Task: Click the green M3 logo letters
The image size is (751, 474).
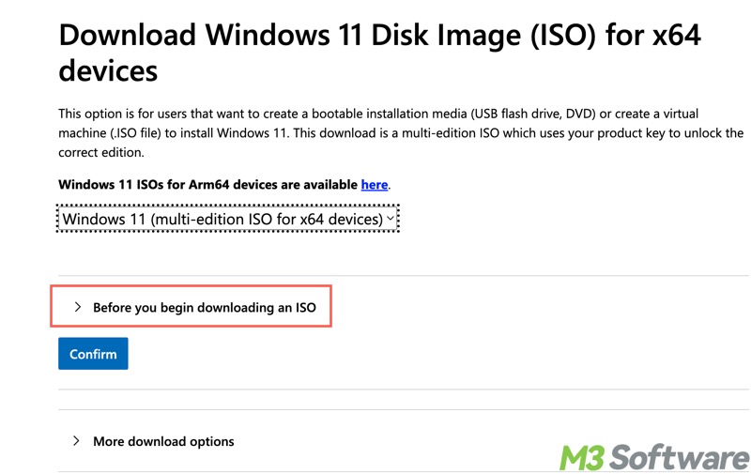Action: tap(582, 457)
